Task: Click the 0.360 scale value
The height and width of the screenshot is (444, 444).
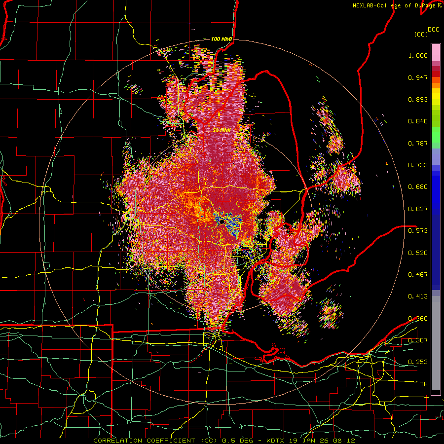Action: (x=418, y=319)
